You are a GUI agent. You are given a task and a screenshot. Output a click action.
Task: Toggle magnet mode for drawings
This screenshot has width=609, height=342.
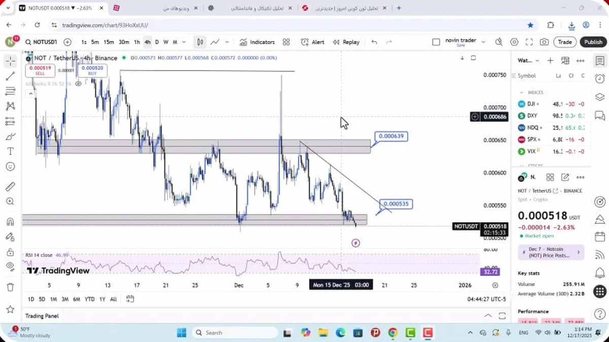click(10, 222)
